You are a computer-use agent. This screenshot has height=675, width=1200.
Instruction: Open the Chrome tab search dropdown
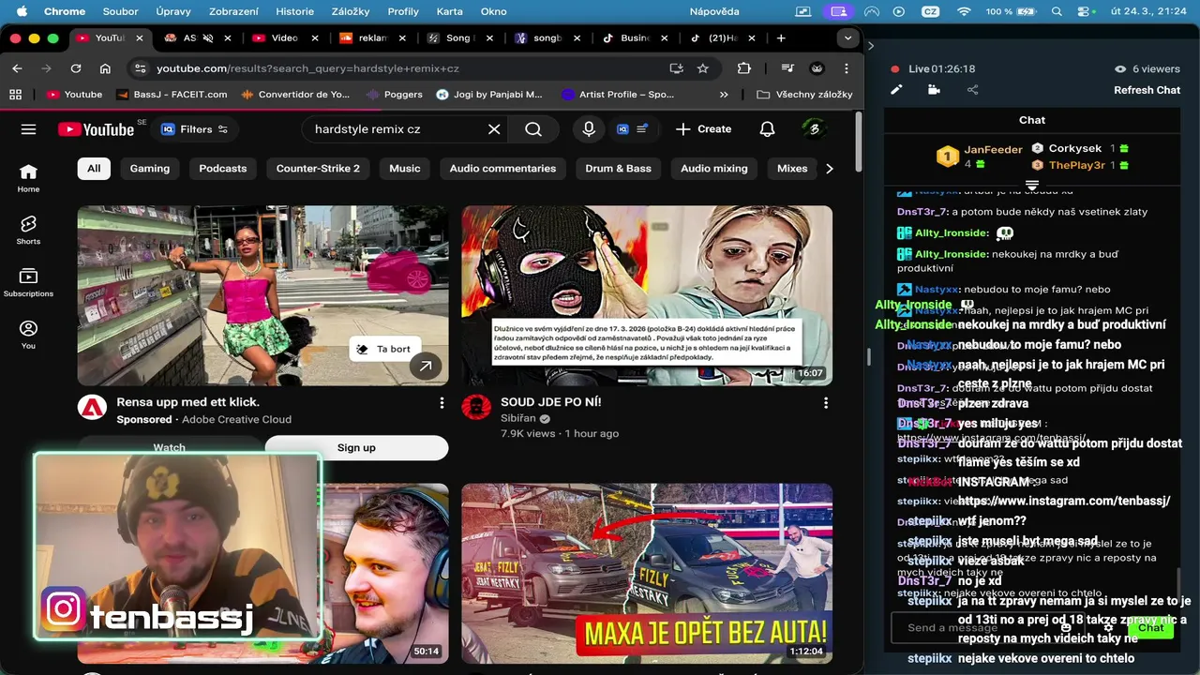point(847,38)
